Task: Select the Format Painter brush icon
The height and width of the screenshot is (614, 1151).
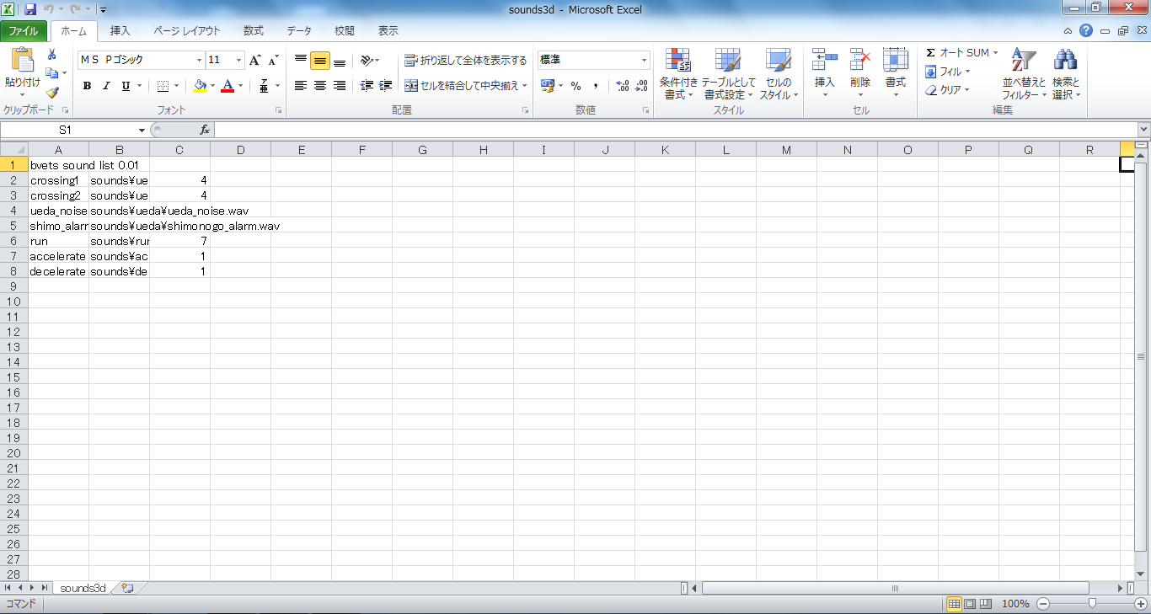Action: 52,92
